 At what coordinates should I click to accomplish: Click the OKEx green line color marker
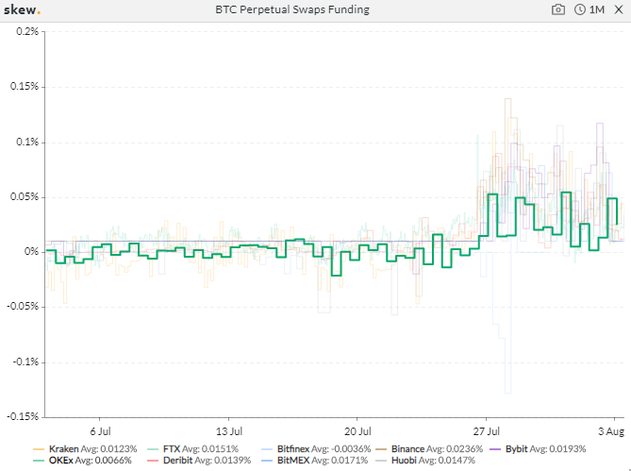point(39,460)
